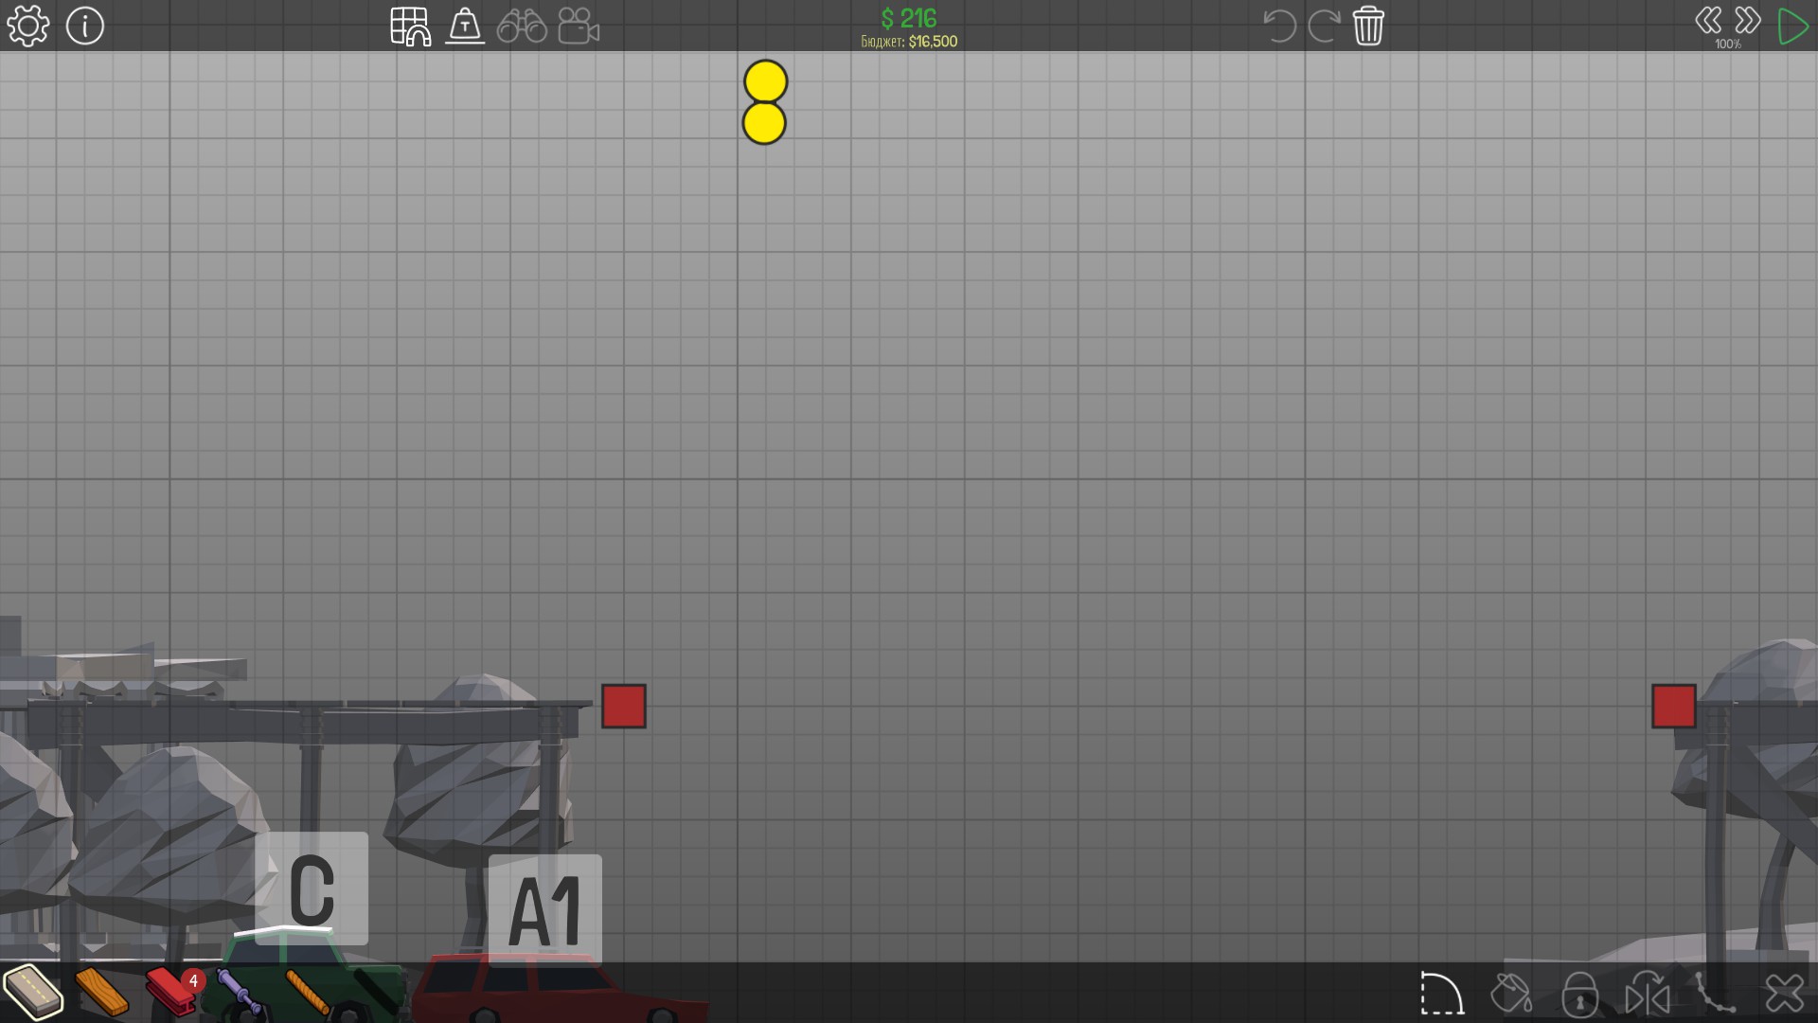Toggle the padlock lock tool
The width and height of the screenshot is (1818, 1023).
pyautogui.click(x=1579, y=994)
